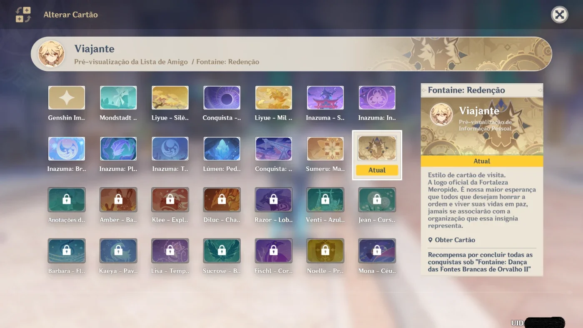Click the Alterar Cartão title text
Image resolution: width=583 pixels, height=328 pixels.
(71, 15)
